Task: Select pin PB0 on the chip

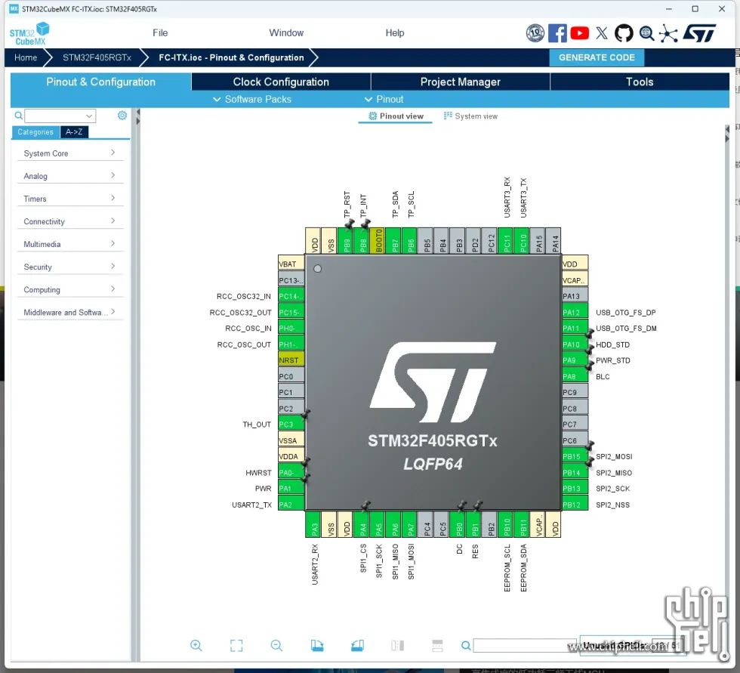Action: coord(459,524)
